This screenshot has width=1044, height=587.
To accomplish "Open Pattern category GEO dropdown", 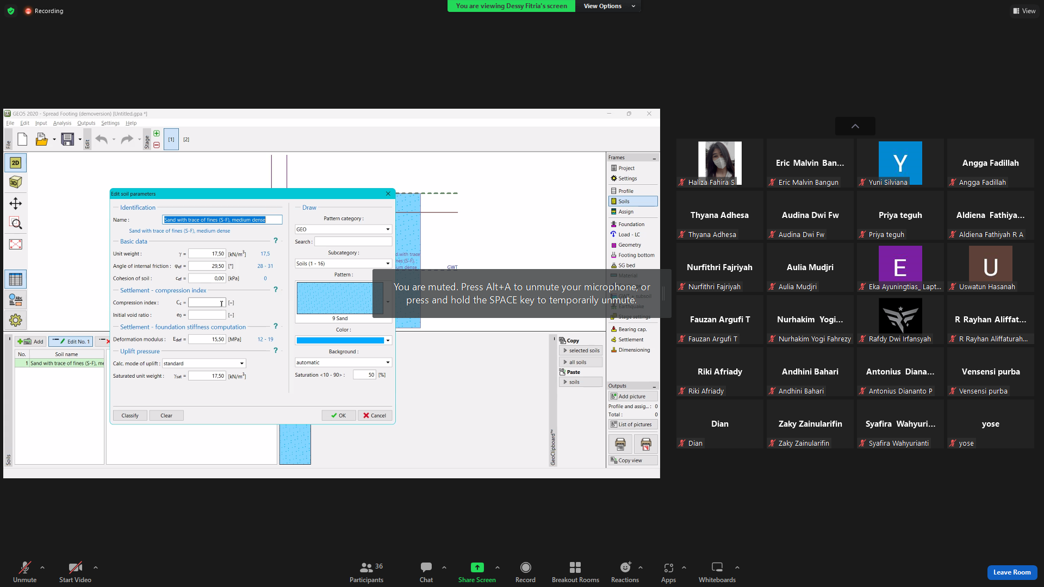I will point(343,229).
